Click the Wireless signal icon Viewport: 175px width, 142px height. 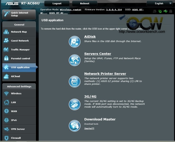coord(6,94)
